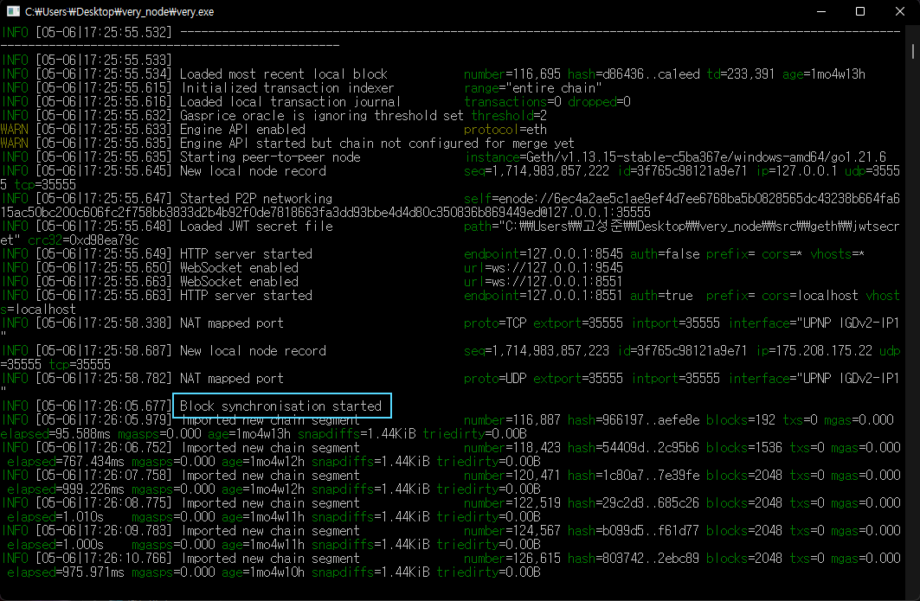This screenshot has width=920, height=601.
Task: Close the very.exe console window
Action: pos(899,12)
